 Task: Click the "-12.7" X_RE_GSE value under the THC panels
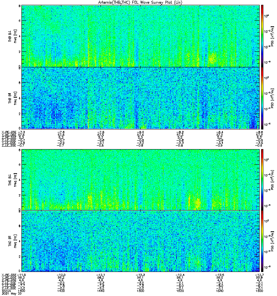(x=259, y=275)
